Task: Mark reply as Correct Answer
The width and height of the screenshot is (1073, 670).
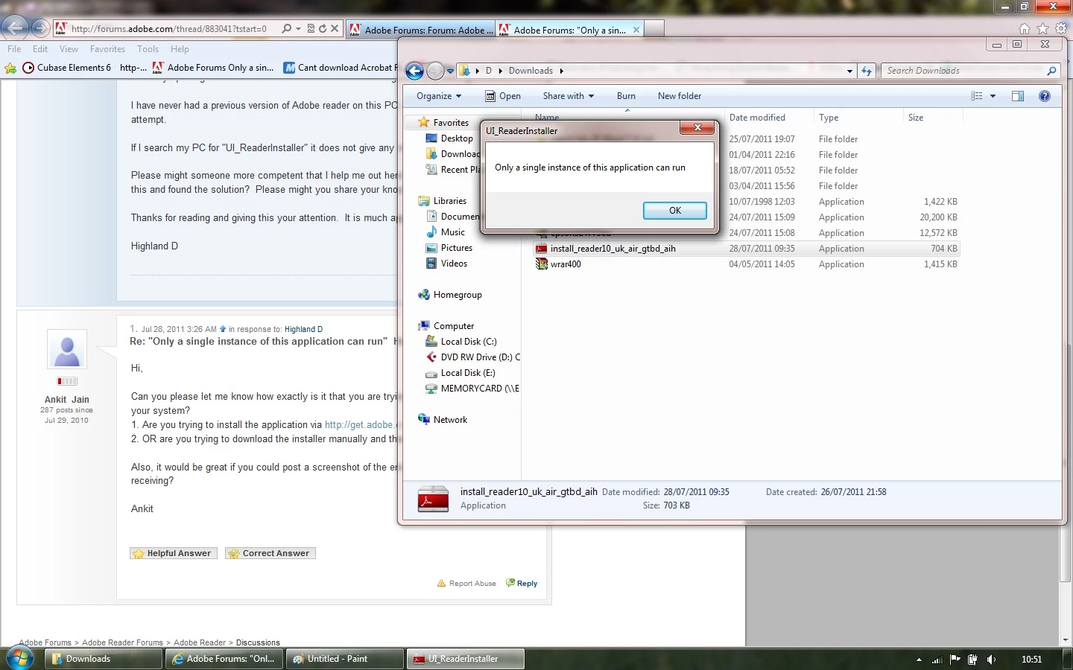Action: [x=270, y=553]
